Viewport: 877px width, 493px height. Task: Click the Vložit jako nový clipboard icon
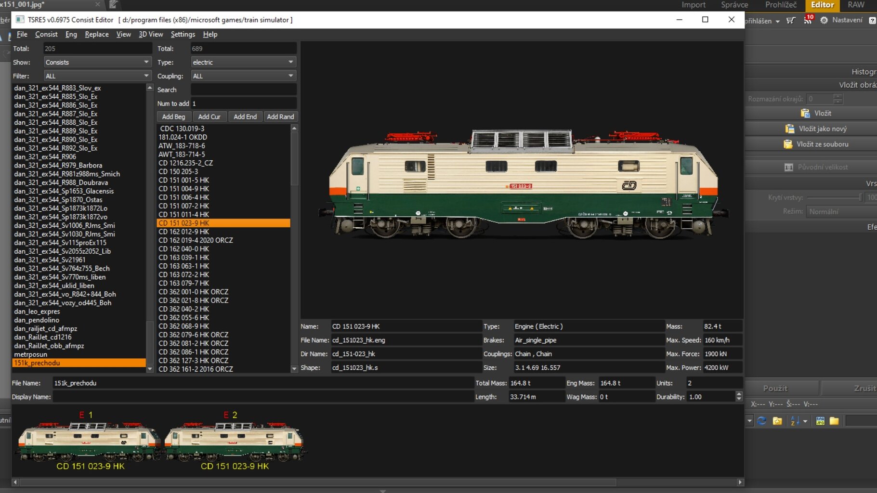click(x=789, y=129)
